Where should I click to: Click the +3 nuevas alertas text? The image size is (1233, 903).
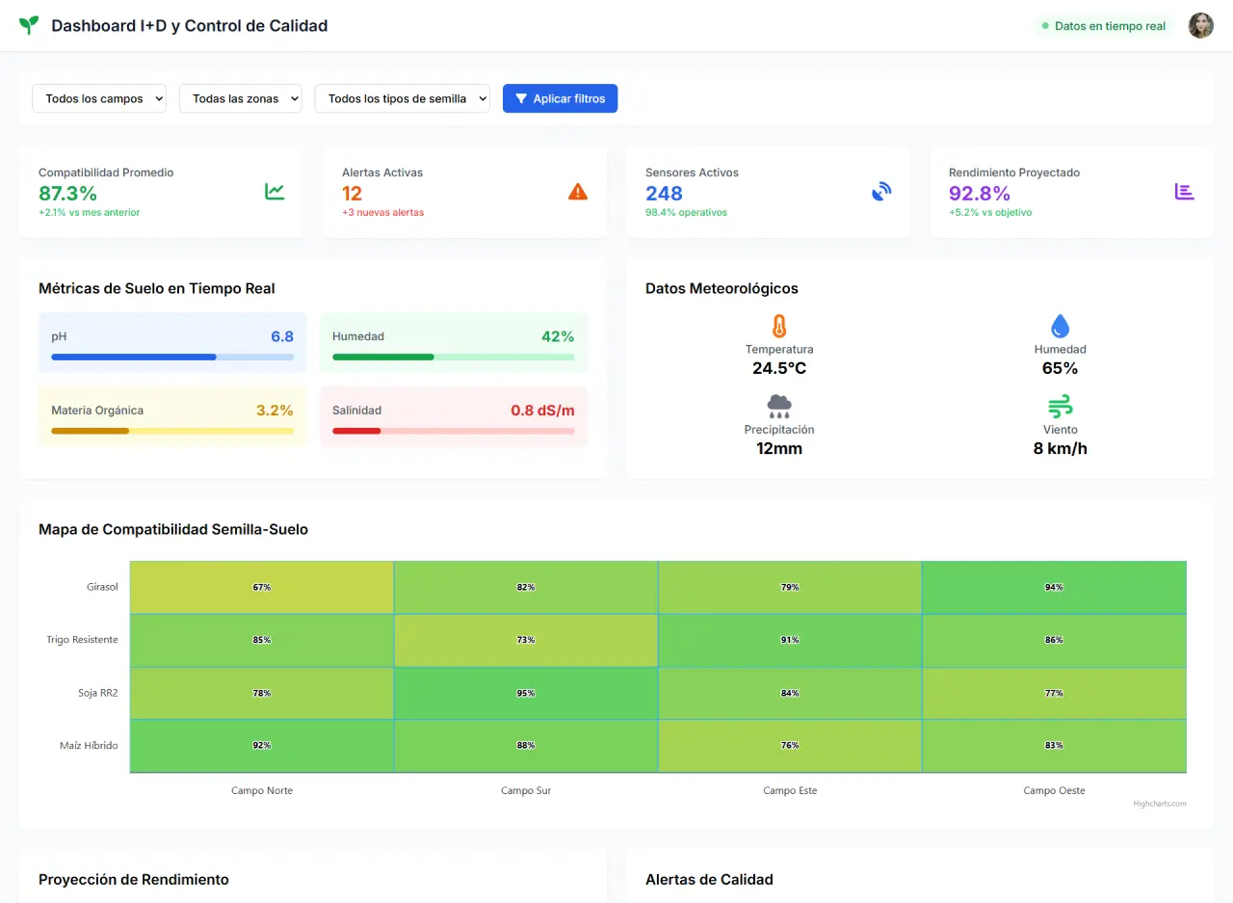tap(382, 212)
